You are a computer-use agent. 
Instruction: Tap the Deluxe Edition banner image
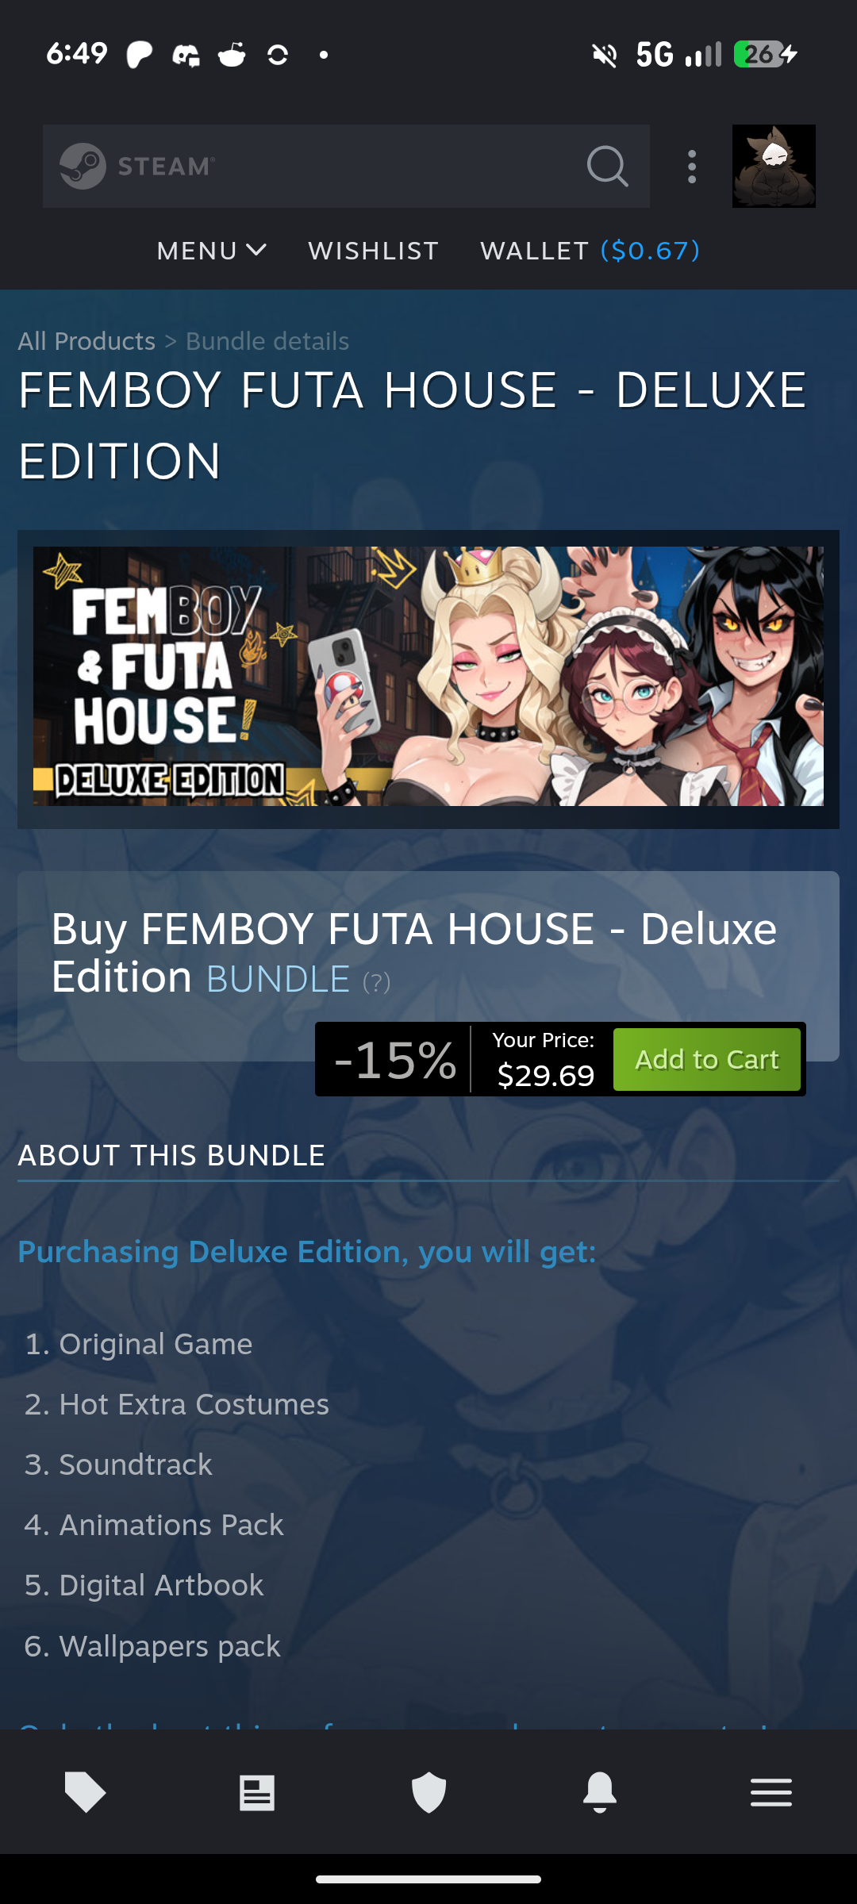click(x=428, y=676)
